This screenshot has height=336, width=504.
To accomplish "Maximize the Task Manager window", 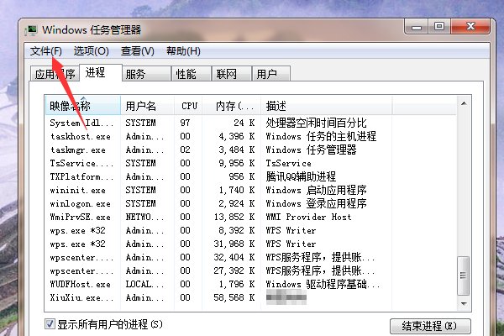I will [x=439, y=27].
